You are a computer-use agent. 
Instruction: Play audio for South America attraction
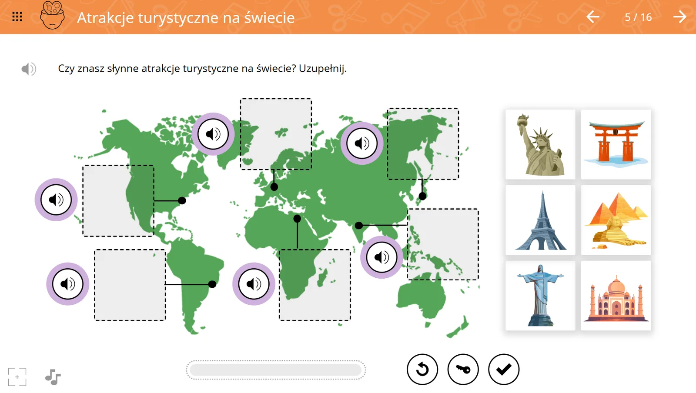pos(68,284)
